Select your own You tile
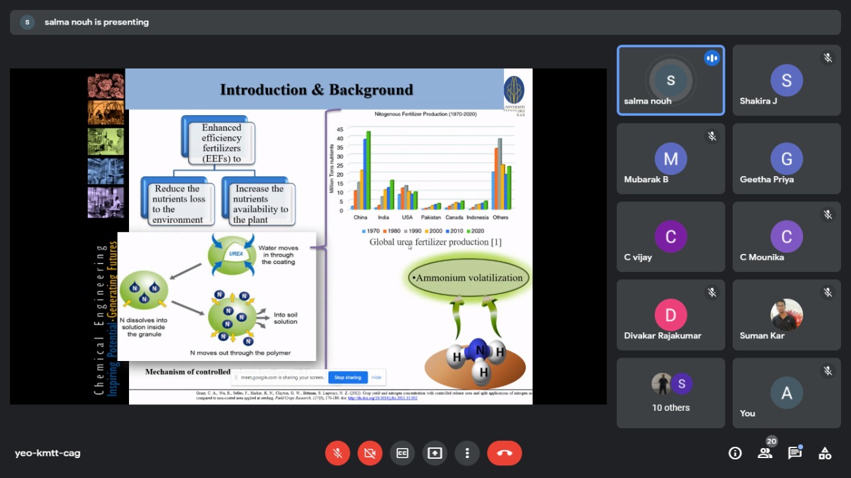The width and height of the screenshot is (851, 478). pos(787,393)
